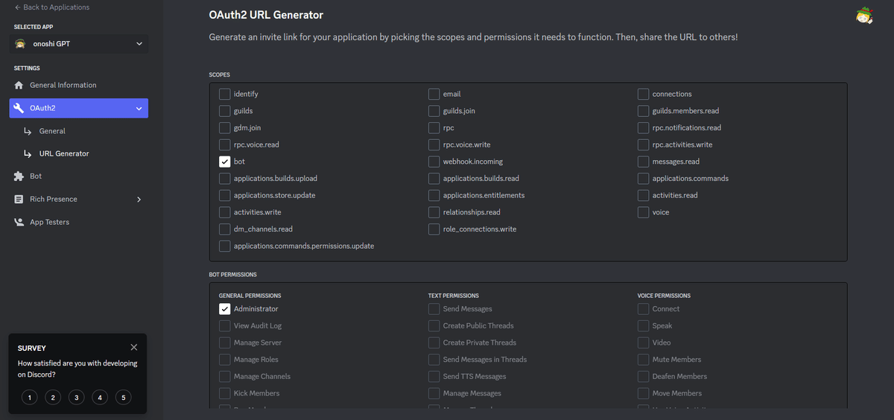Image resolution: width=894 pixels, height=420 pixels.
Task: Enable the applications.commands scope
Action: point(644,179)
